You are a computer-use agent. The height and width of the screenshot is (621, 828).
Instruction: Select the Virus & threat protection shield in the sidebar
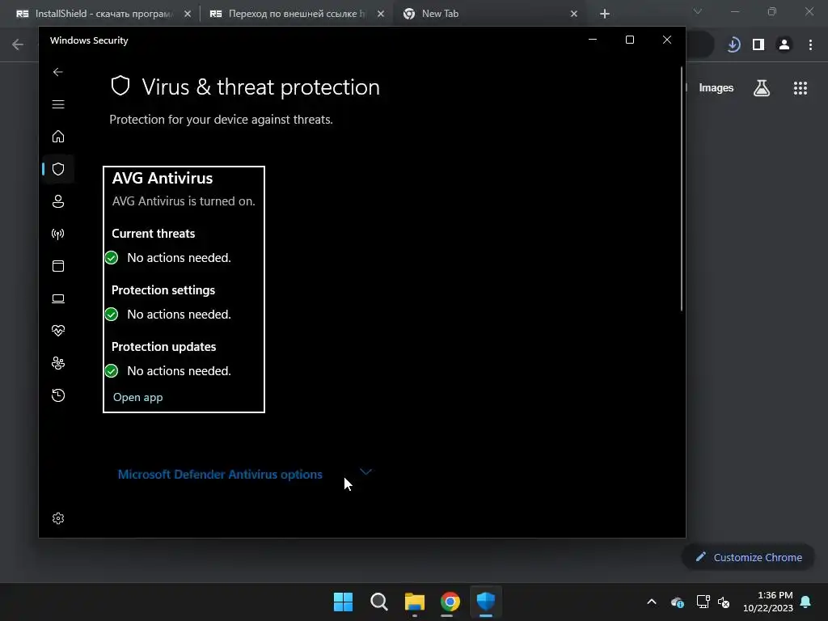coord(58,169)
